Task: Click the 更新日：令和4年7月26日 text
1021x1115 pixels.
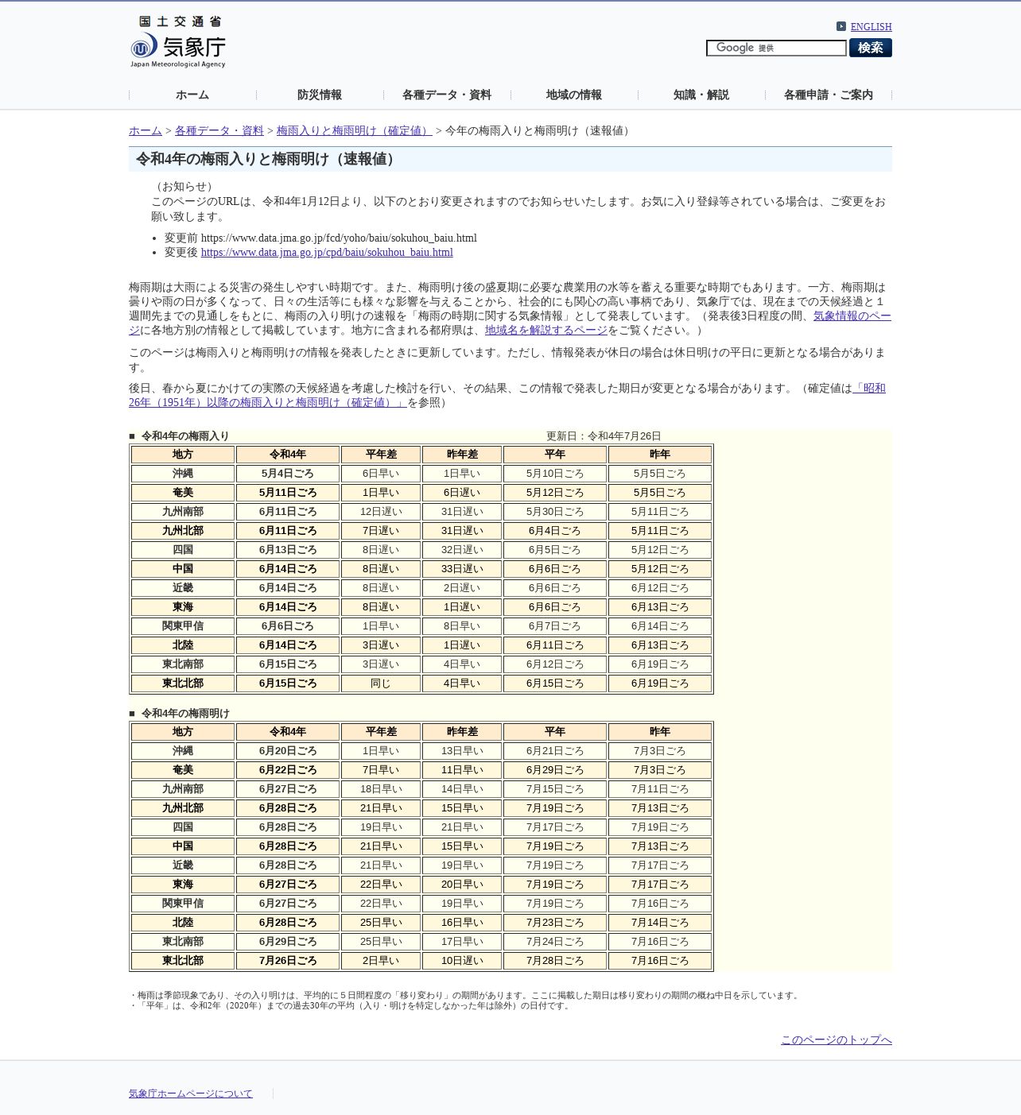Action: (604, 436)
